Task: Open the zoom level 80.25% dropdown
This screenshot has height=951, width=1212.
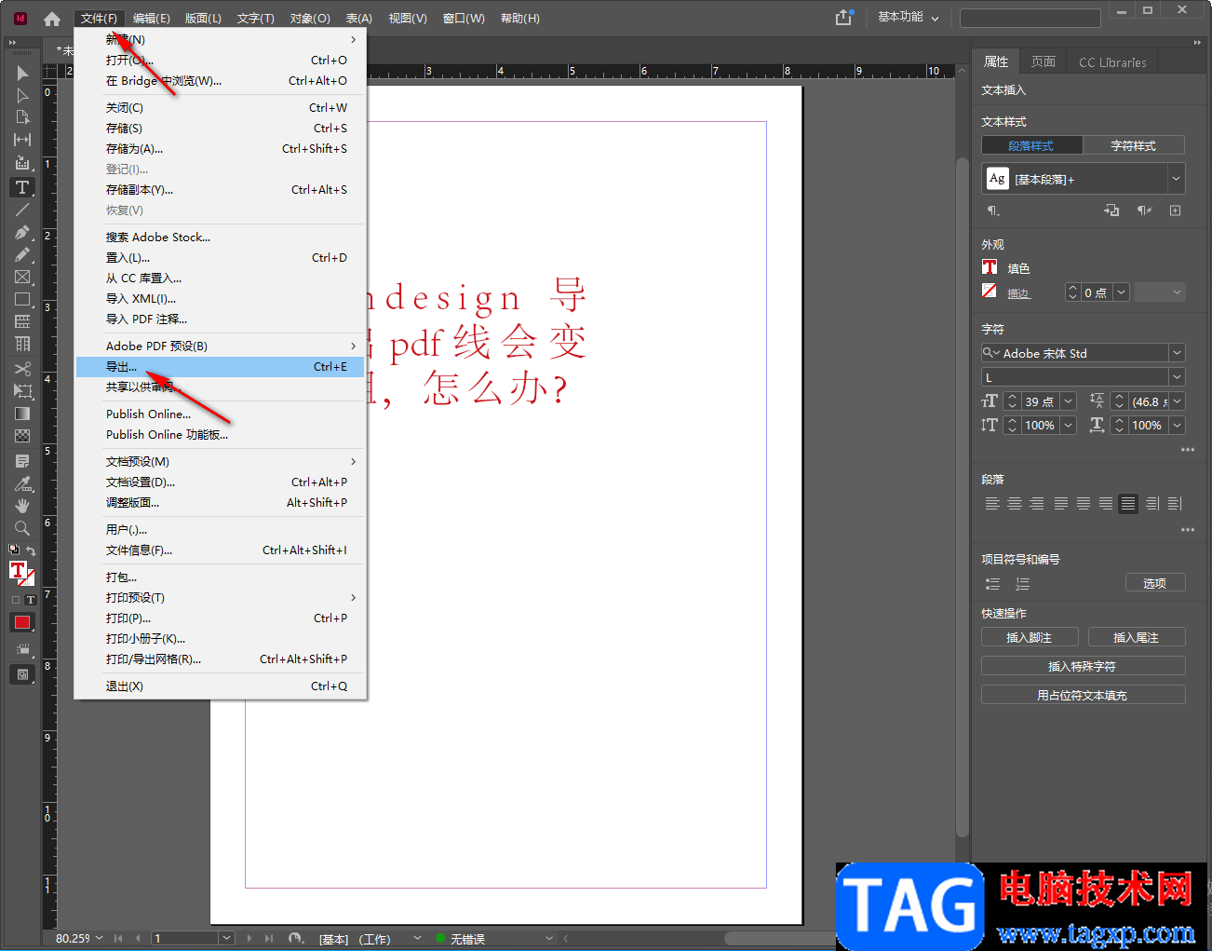Action: [100, 938]
